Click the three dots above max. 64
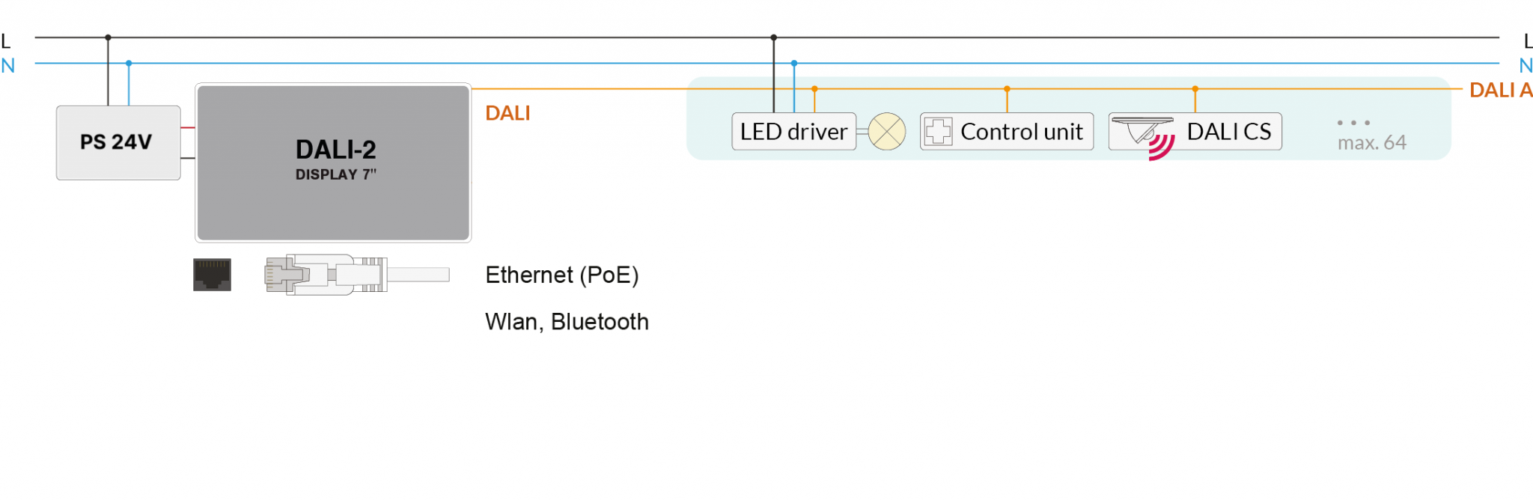This screenshot has width=1533, height=500. point(1353,122)
